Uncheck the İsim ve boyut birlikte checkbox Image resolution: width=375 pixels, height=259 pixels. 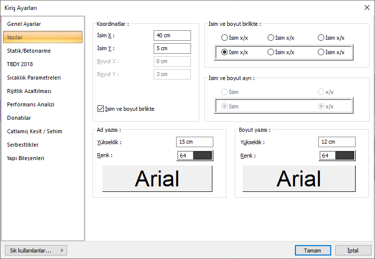[101, 109]
